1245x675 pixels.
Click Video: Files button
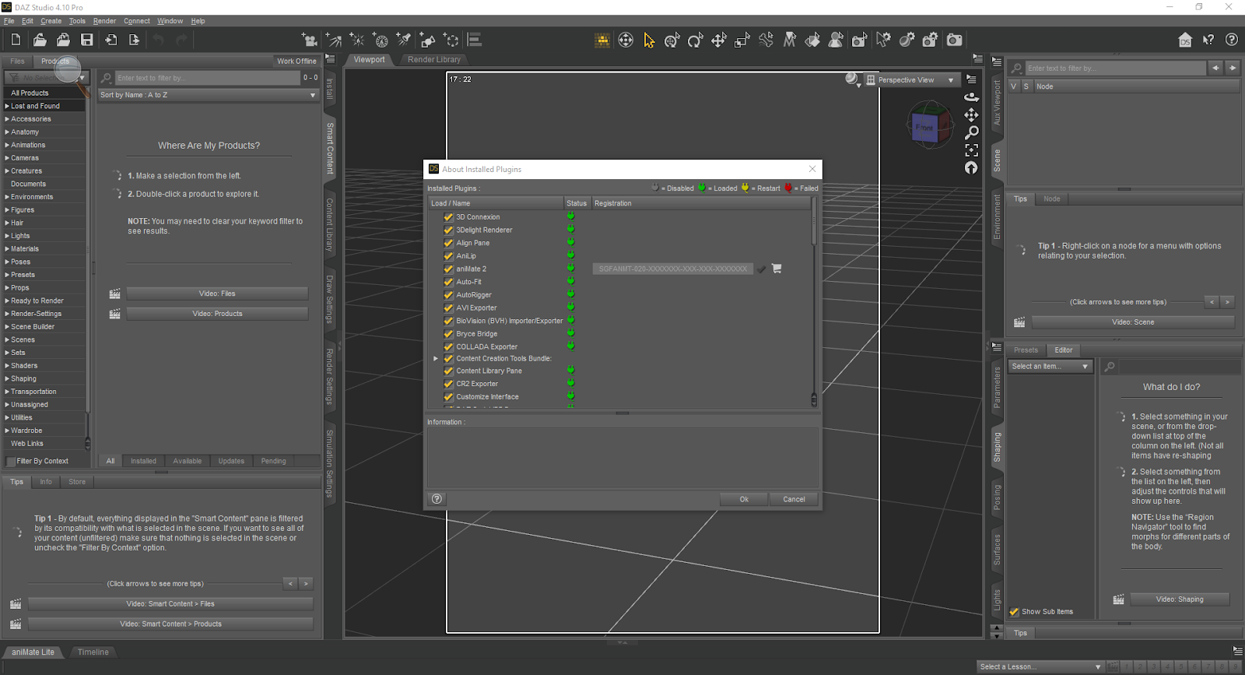point(217,294)
